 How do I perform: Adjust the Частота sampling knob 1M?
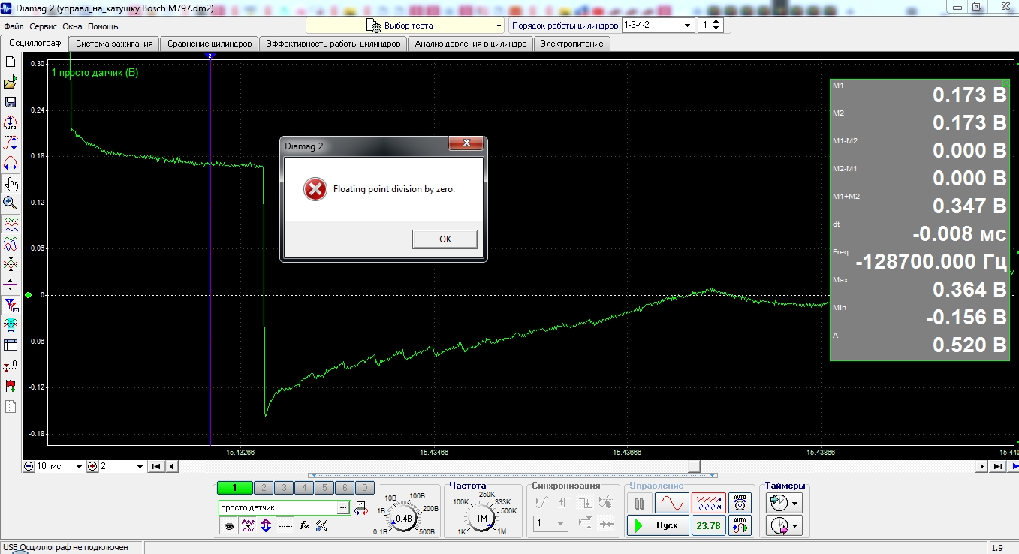point(481,518)
